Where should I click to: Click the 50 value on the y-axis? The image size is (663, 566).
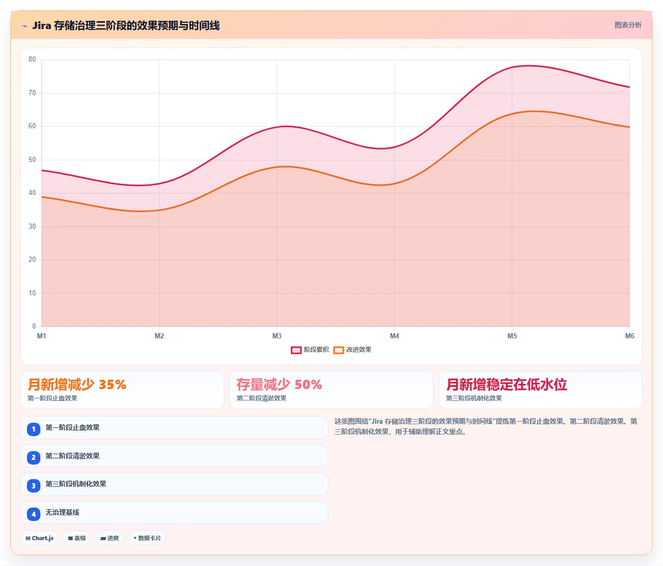pos(32,160)
